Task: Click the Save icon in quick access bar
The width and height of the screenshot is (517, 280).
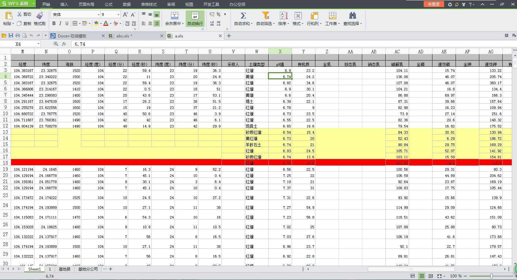Action: pos(11,35)
